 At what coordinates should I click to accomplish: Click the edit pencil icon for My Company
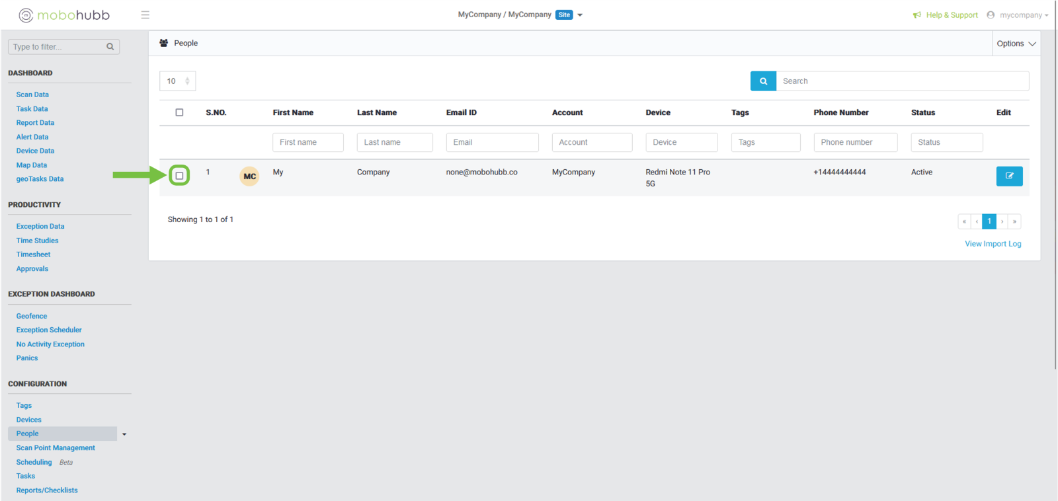1009,176
